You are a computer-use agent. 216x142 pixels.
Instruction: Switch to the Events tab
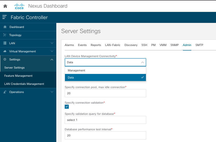point(82,45)
